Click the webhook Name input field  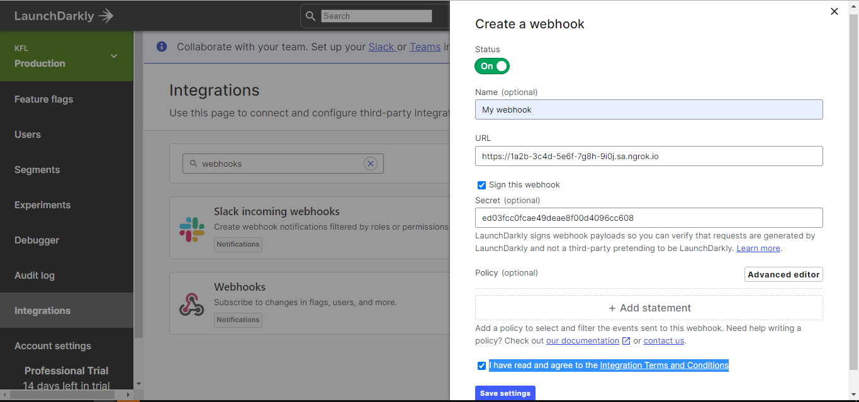[x=649, y=109]
